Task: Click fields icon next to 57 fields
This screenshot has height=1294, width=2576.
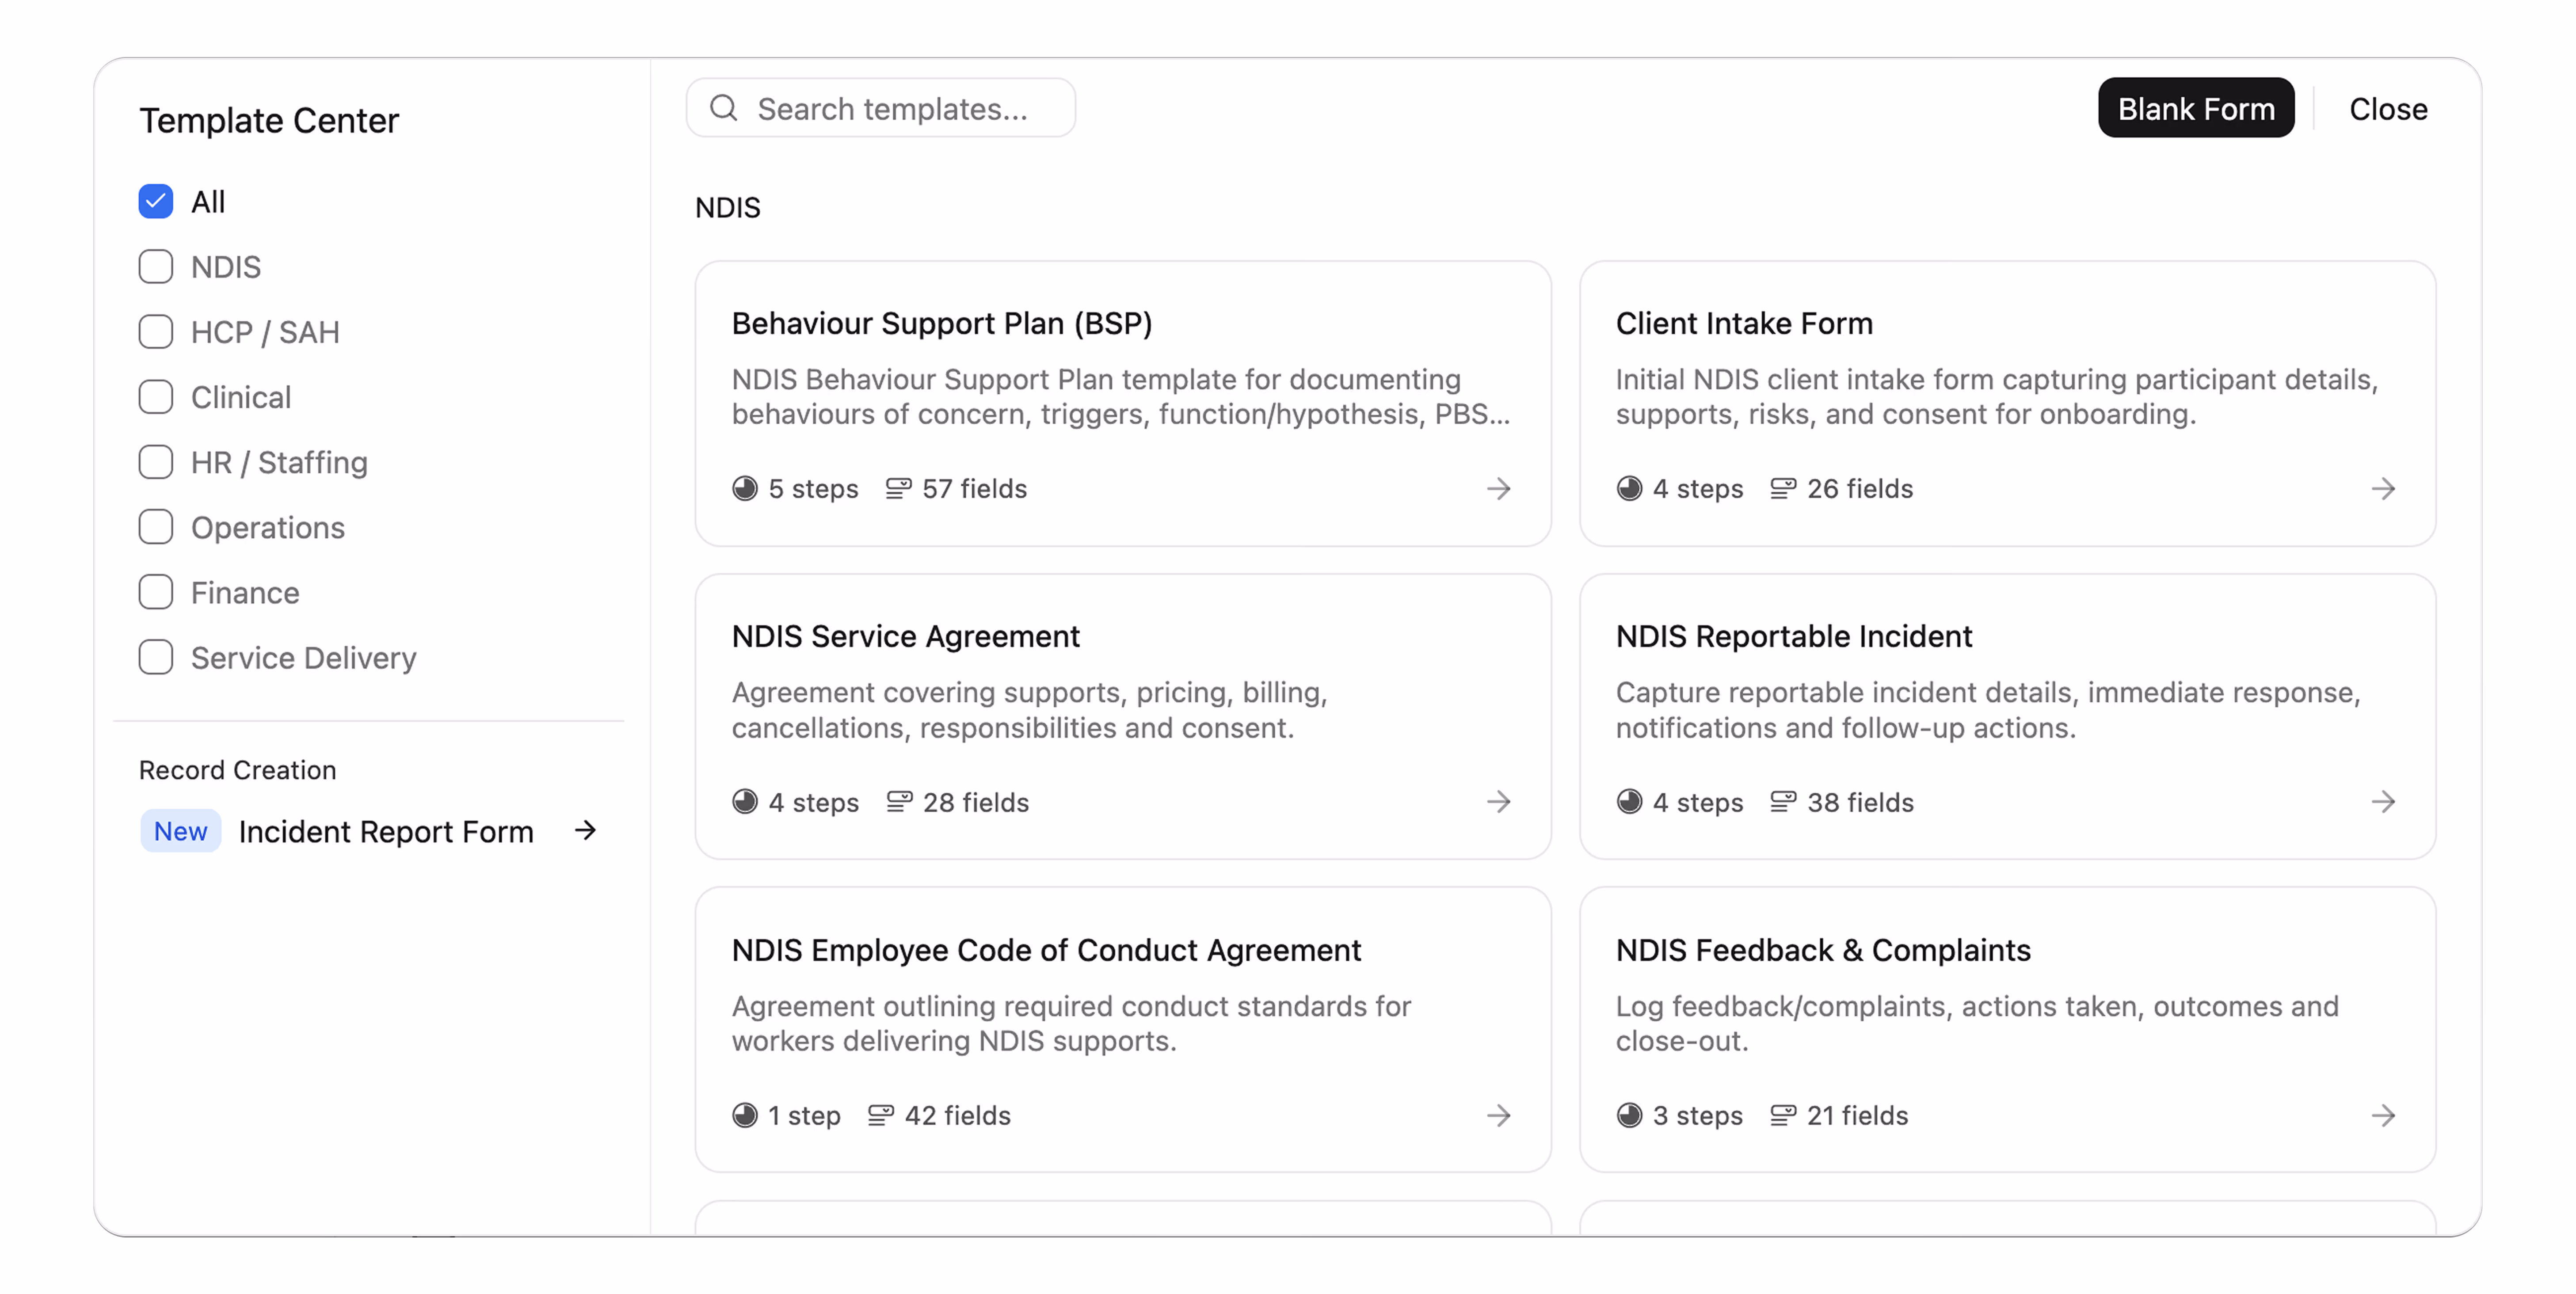Action: pyautogui.click(x=898, y=489)
